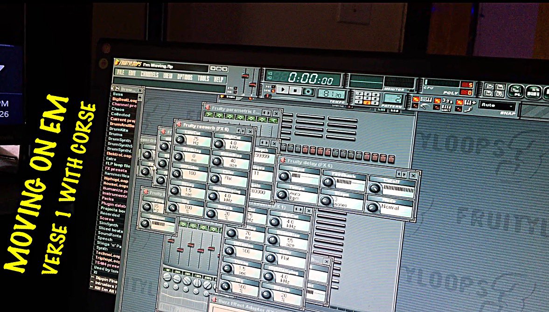Open the Playlist with the PL button
The height and width of the screenshot is (312, 549).
516,90
